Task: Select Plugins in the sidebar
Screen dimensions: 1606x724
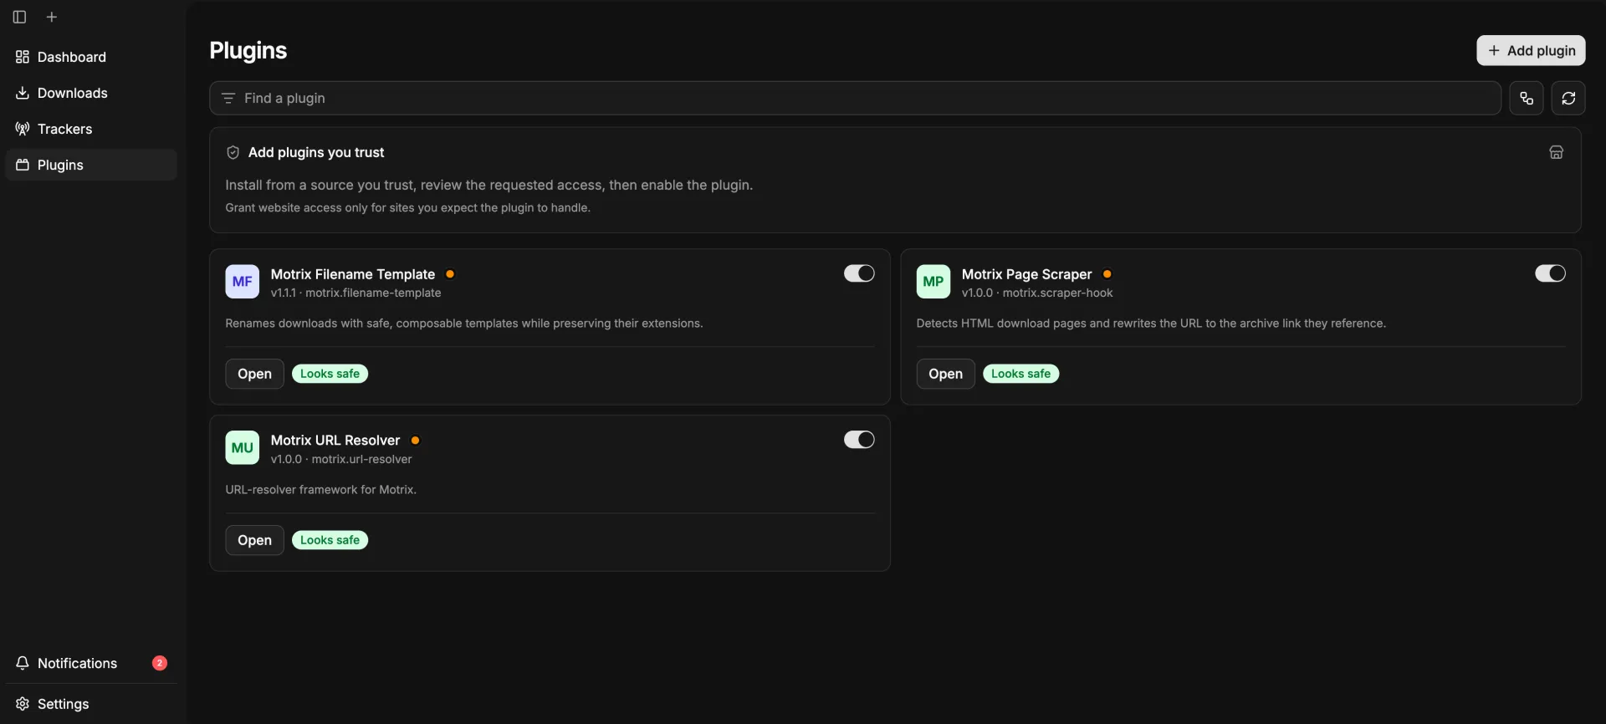Action: 91,165
